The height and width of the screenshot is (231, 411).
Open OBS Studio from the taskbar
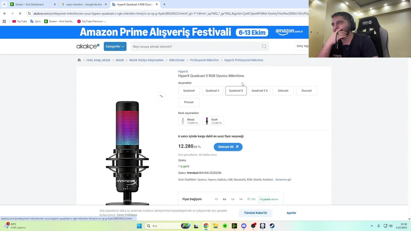pos(253,226)
